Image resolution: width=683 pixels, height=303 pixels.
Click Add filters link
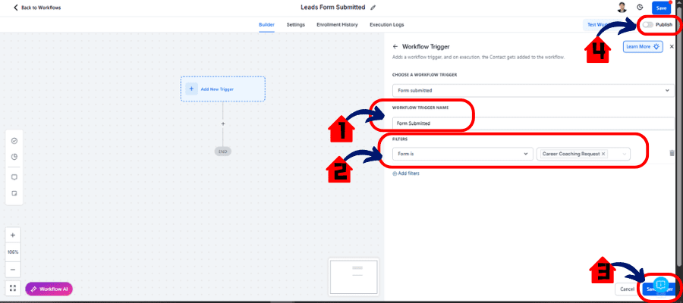click(x=406, y=173)
